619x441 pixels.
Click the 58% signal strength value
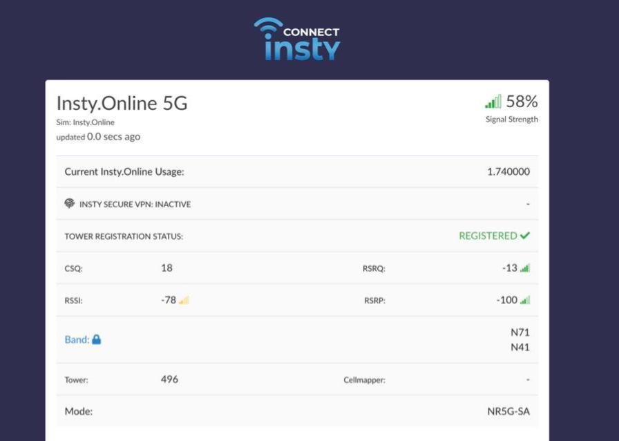tap(522, 102)
